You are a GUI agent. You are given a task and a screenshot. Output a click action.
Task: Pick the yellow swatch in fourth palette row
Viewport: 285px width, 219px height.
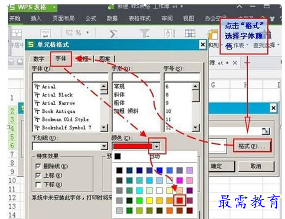pyautogui.click(x=150, y=200)
